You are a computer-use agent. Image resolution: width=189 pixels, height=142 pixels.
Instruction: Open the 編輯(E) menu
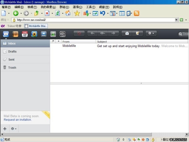(x=19, y=7)
